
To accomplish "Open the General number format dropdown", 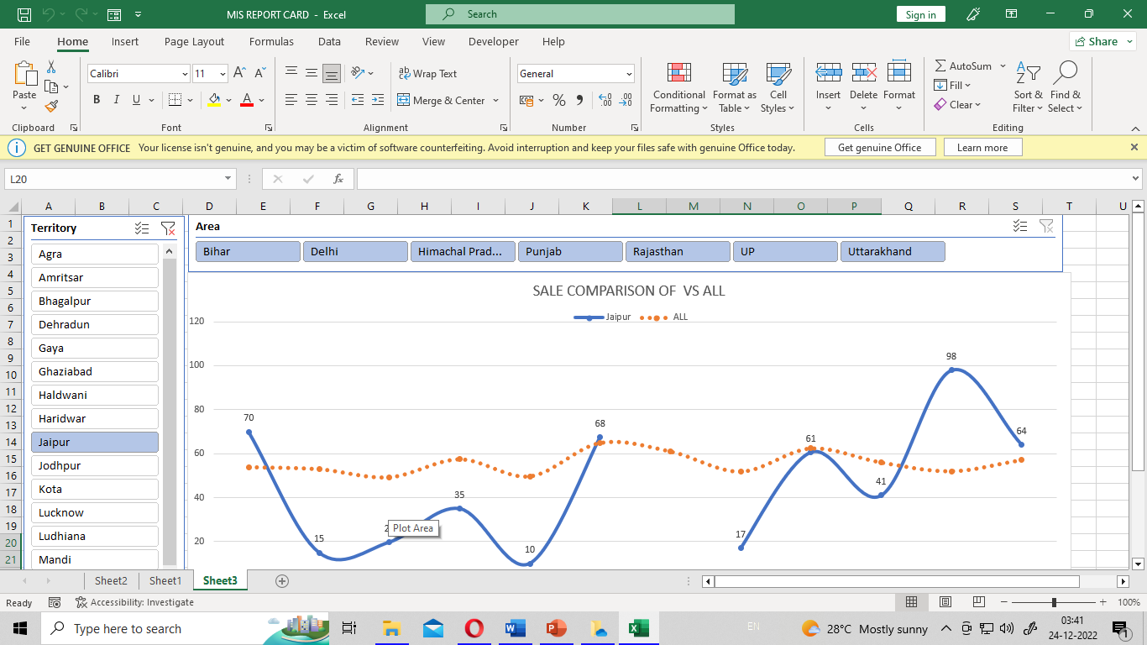I will [x=629, y=74].
